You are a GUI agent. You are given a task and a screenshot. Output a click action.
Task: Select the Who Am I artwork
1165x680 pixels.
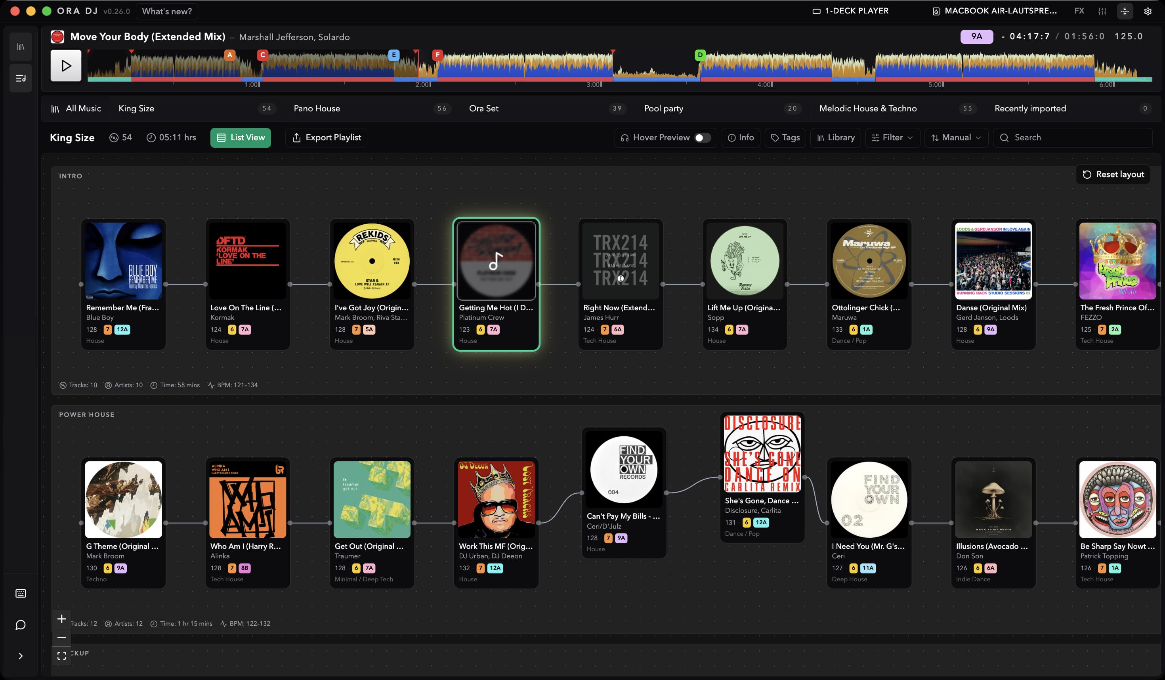[248, 499]
